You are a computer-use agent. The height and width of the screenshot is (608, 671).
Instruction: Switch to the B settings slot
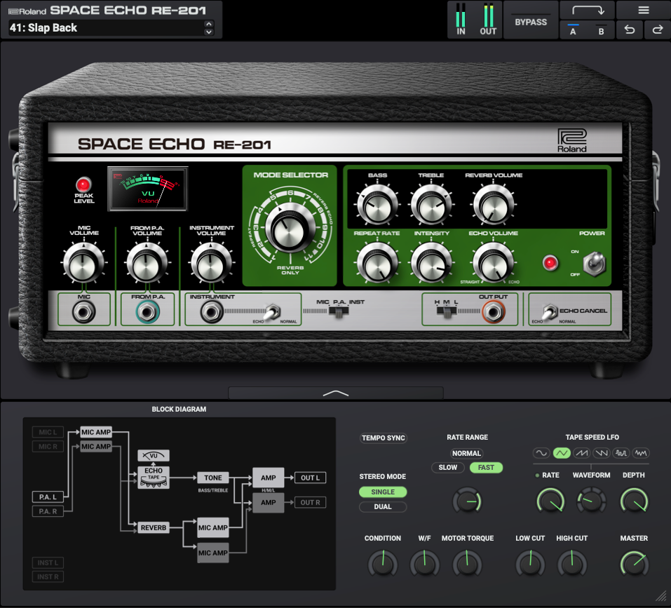(x=601, y=30)
